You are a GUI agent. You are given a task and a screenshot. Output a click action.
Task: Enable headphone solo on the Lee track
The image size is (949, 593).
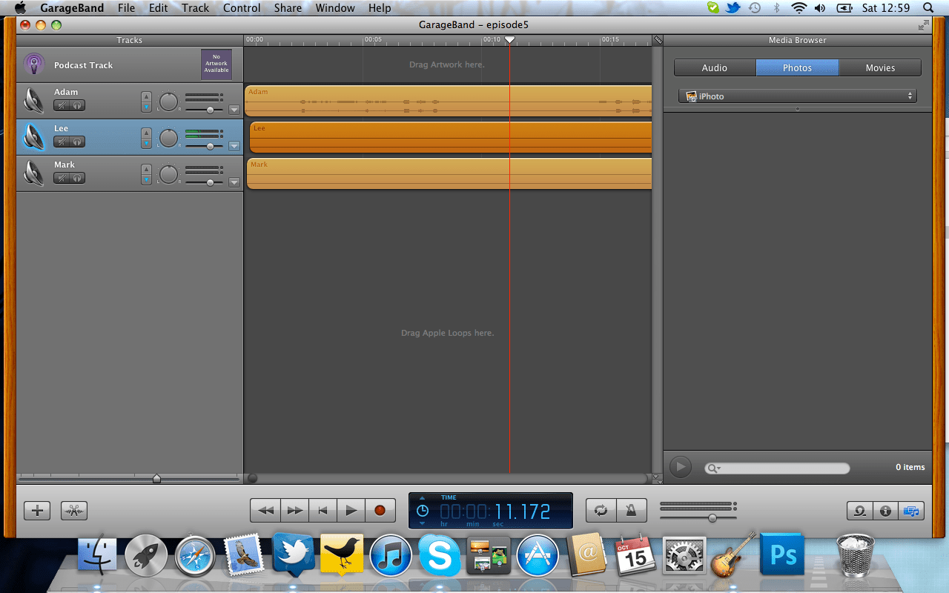tap(76, 142)
